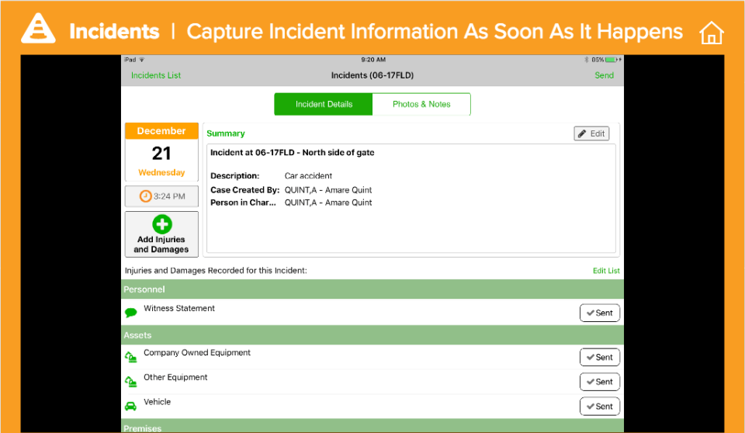Select the Vehicle row text
745x433 pixels.
pyautogui.click(x=158, y=402)
